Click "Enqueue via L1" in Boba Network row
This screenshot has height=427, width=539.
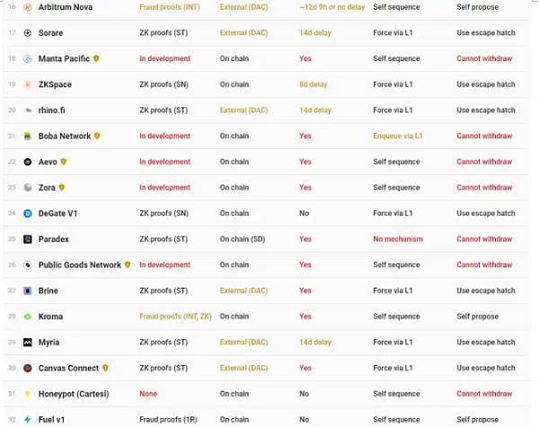[x=399, y=137]
